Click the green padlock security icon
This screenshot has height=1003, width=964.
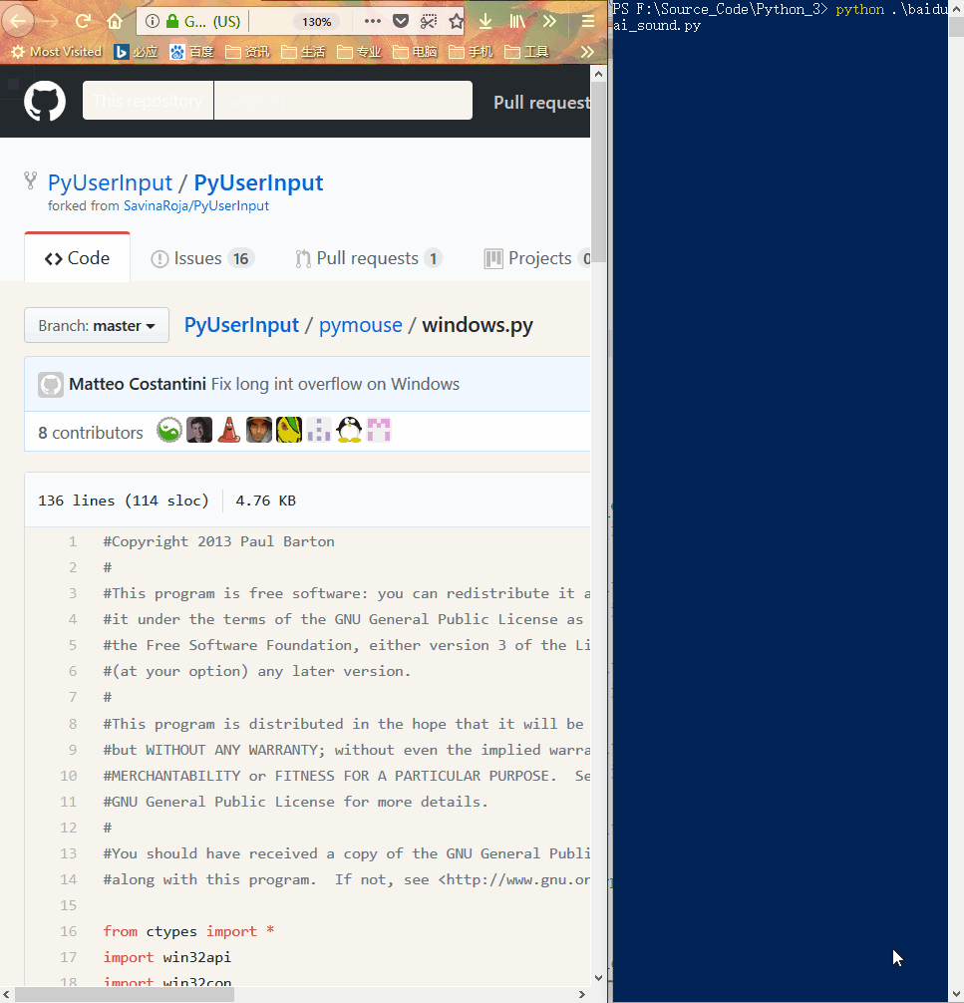pos(172,21)
